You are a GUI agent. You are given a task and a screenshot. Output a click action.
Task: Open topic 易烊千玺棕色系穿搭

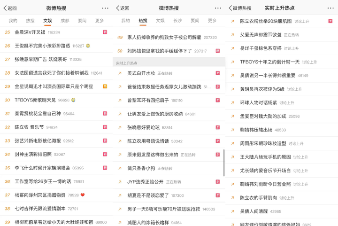point(261,48)
